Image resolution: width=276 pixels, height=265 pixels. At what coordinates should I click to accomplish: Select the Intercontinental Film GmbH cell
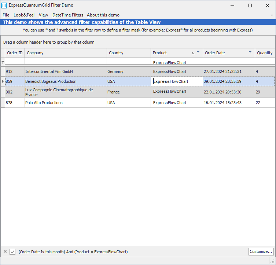(66, 71)
